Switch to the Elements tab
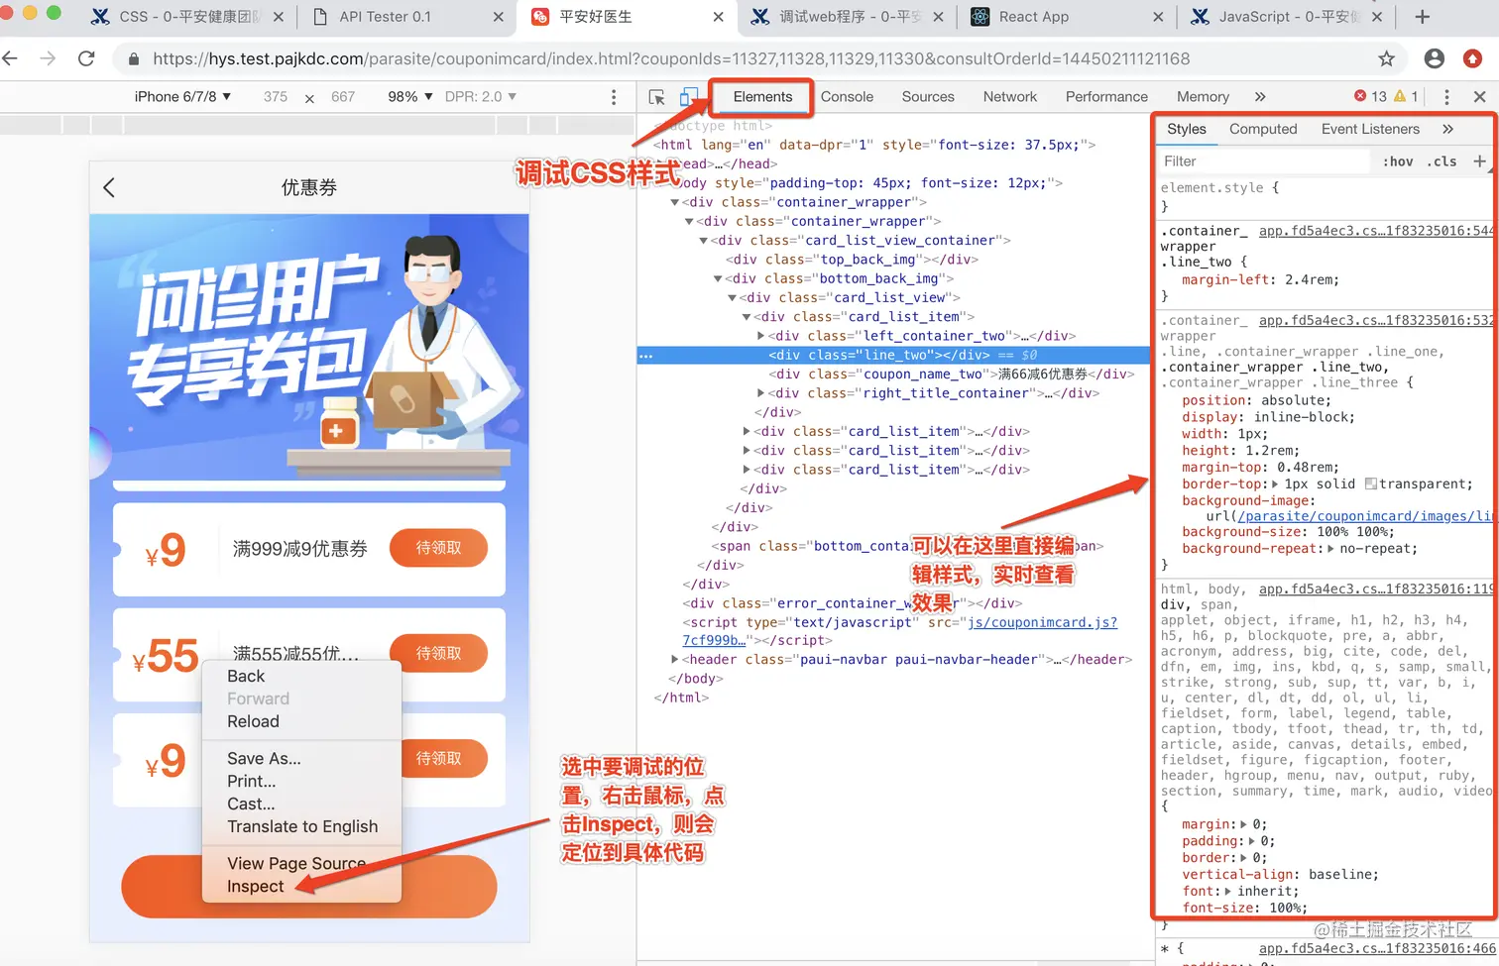1499x966 pixels. point(762,97)
